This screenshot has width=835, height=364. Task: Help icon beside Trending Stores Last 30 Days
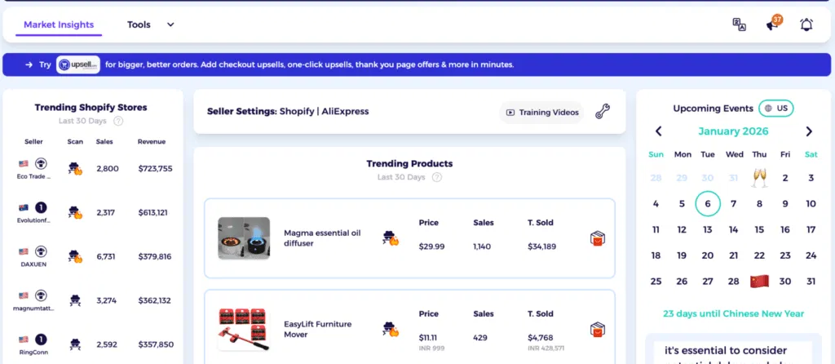119,121
